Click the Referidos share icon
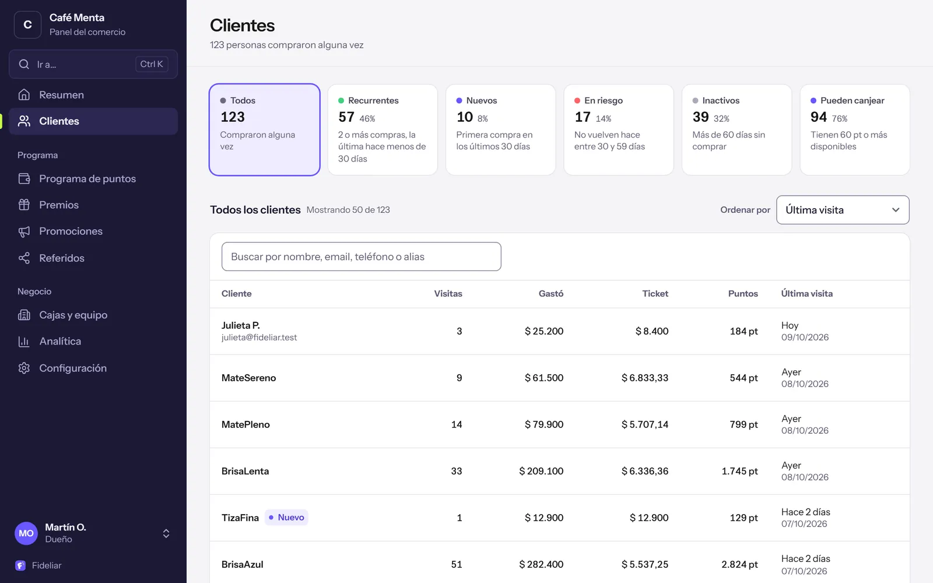The image size is (933, 583). tap(24, 258)
